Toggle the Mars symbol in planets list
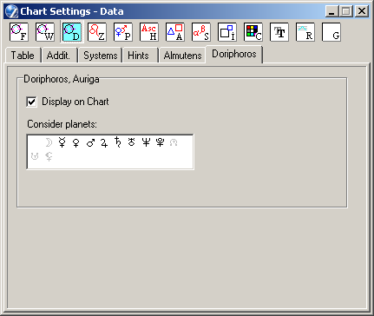This screenshot has height=316, width=374. [x=90, y=142]
